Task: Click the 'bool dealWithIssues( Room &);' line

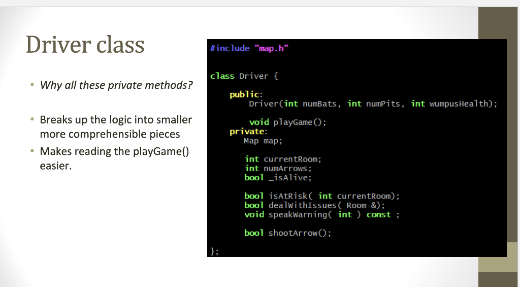Action: coord(315,205)
